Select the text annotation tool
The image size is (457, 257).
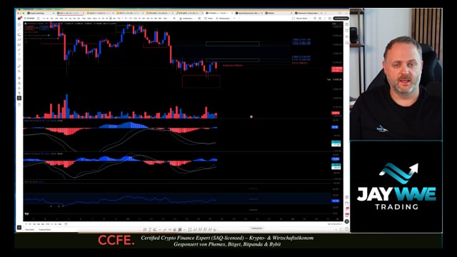(x=19, y=54)
